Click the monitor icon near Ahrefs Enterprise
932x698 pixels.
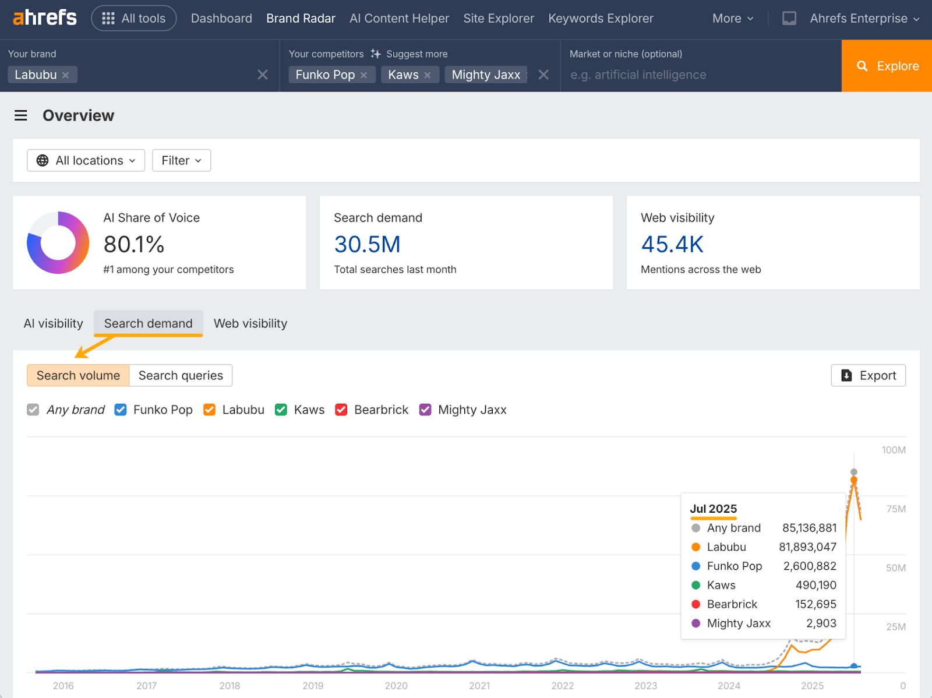pos(789,18)
